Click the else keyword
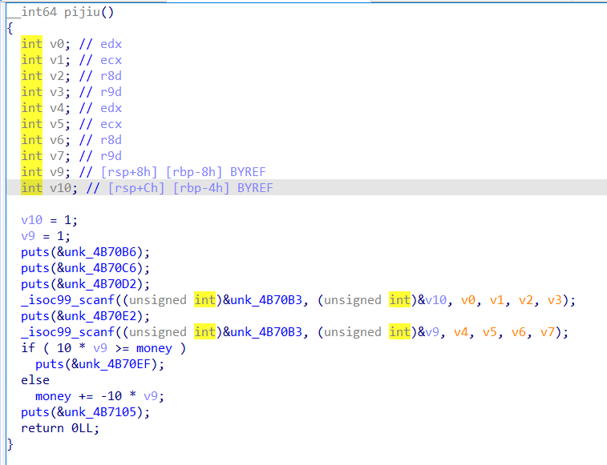The height and width of the screenshot is (465, 607). pos(35,380)
